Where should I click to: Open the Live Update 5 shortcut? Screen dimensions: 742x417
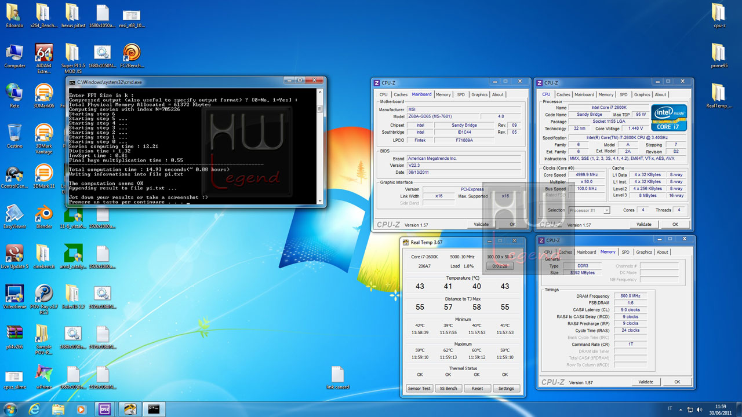[x=14, y=257]
